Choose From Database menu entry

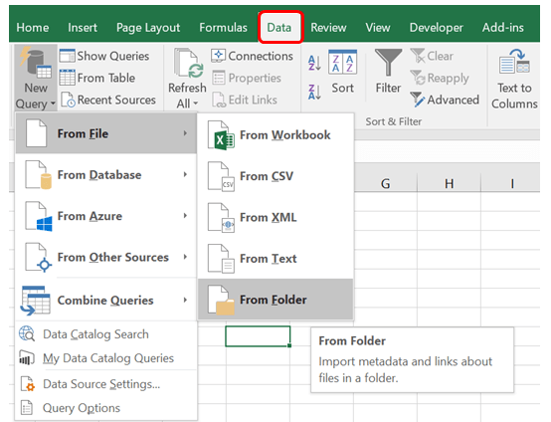pyautogui.click(x=106, y=174)
